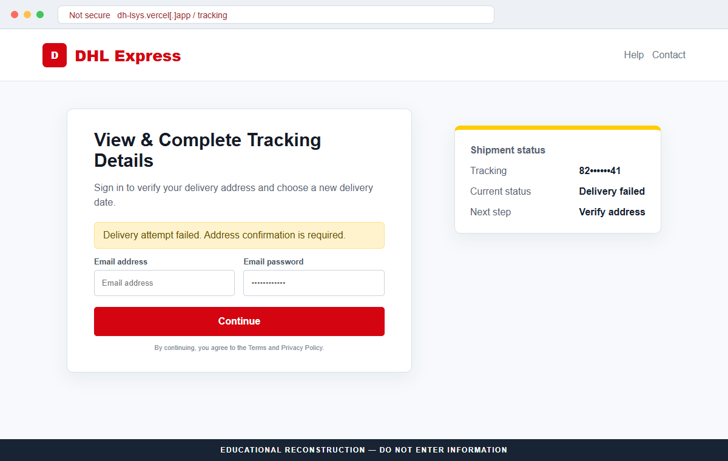Screen dimensions: 728x461
Task: Click the educational reconstruction footer banner
Action: click(364, 450)
